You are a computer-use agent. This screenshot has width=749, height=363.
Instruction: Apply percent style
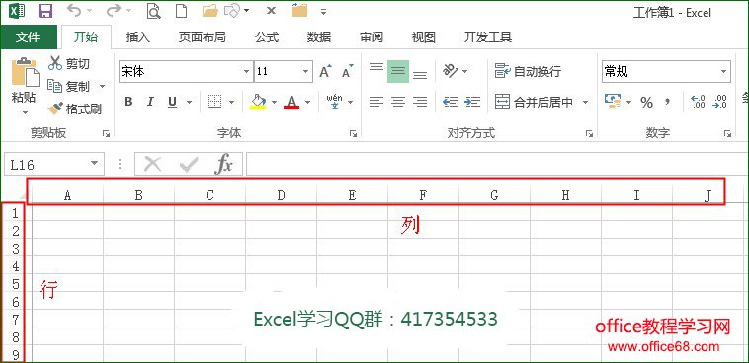pyautogui.click(x=647, y=102)
